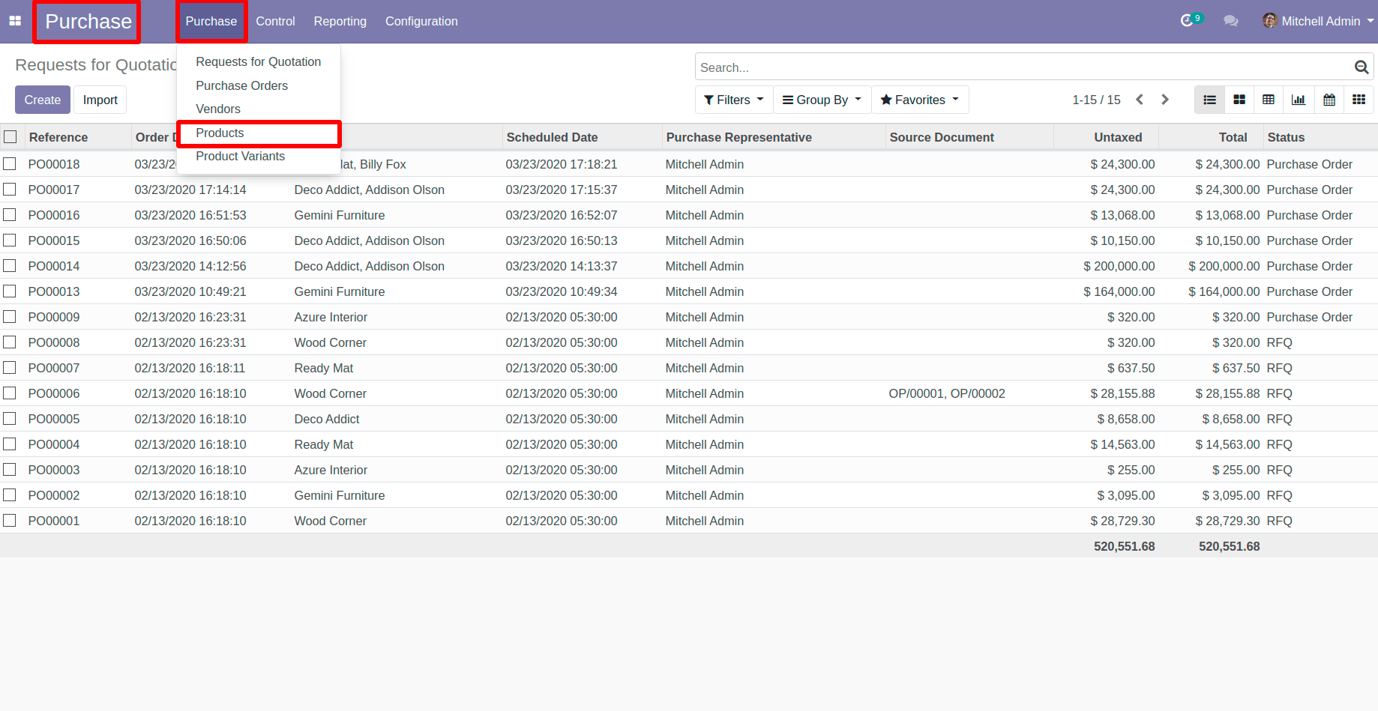Screen dimensions: 1378x711
Task: Click the Create button
Action: tap(43, 100)
